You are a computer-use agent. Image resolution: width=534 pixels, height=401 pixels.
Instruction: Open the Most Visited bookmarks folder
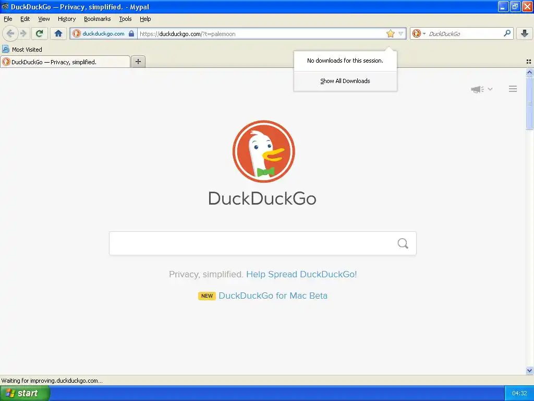[x=22, y=50]
